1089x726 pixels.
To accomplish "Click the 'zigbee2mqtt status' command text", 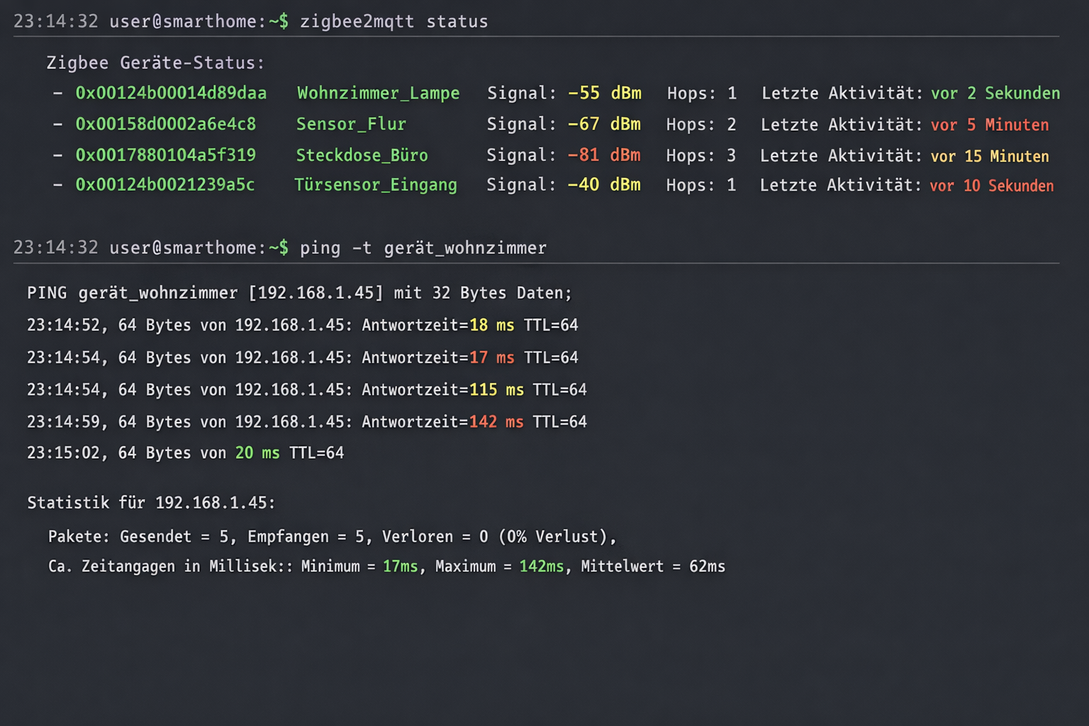I will pos(393,21).
